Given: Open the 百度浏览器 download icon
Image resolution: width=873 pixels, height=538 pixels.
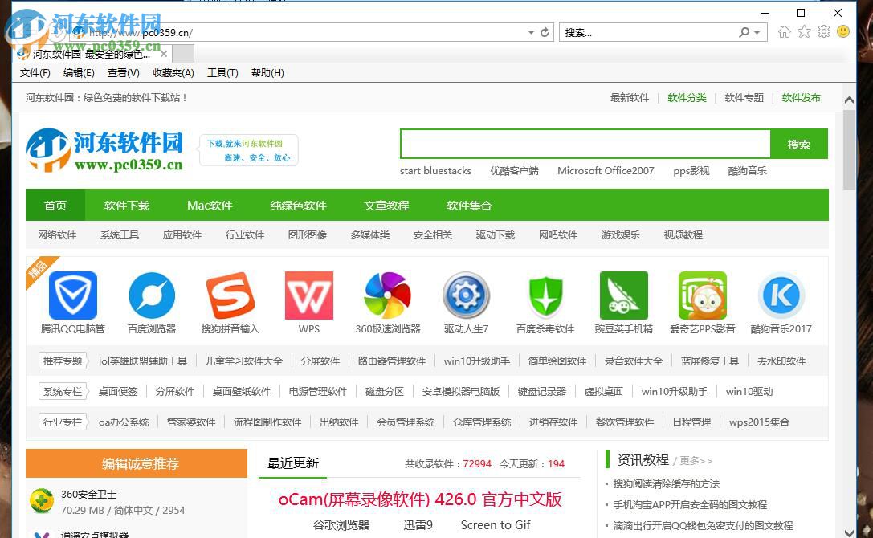Looking at the screenshot, I should (x=151, y=295).
